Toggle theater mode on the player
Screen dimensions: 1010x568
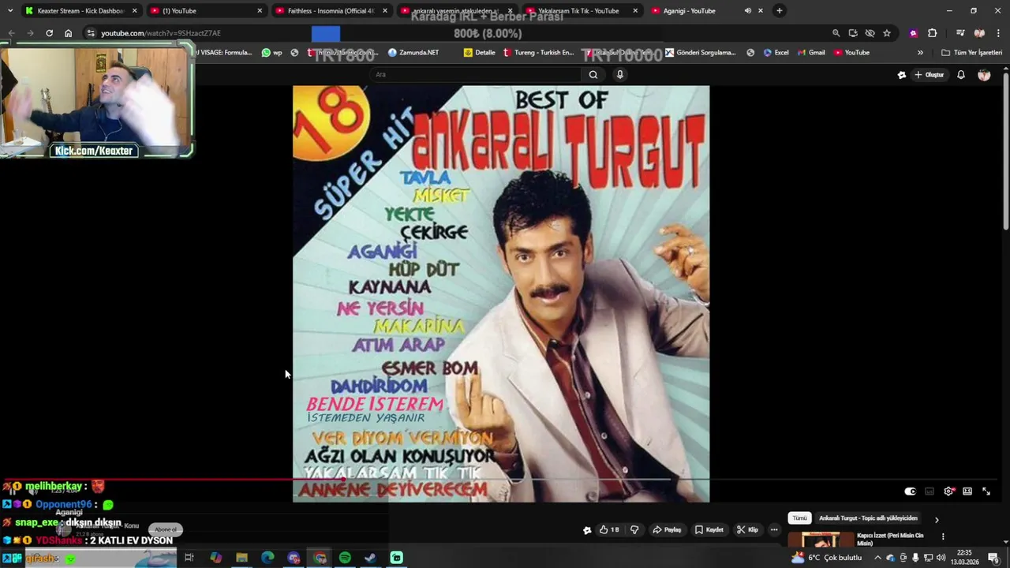967,491
